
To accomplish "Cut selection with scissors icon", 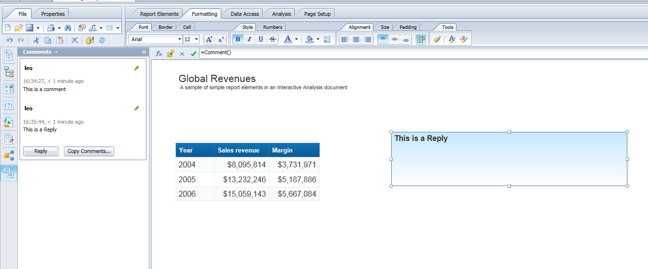I will tap(36, 40).
